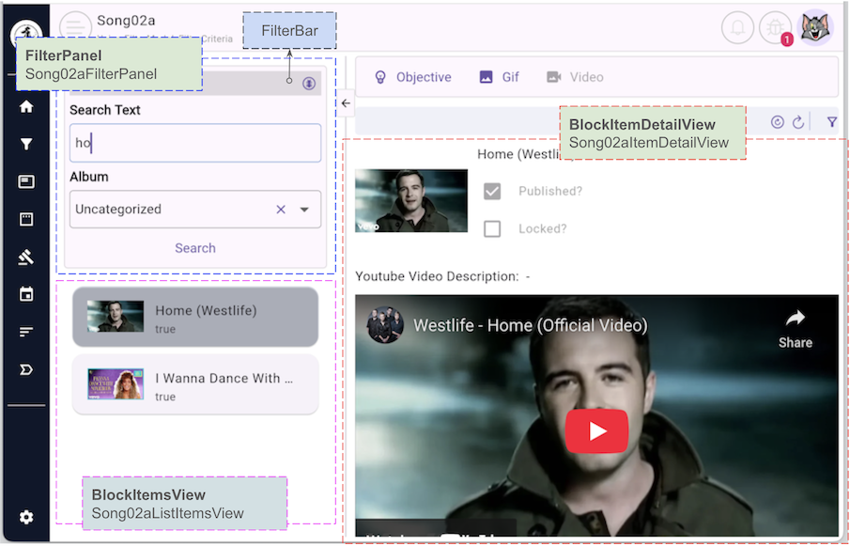Viewport: 850px width, 546px height.
Task: Click the gavel icon in the sidebar
Action: click(26, 257)
